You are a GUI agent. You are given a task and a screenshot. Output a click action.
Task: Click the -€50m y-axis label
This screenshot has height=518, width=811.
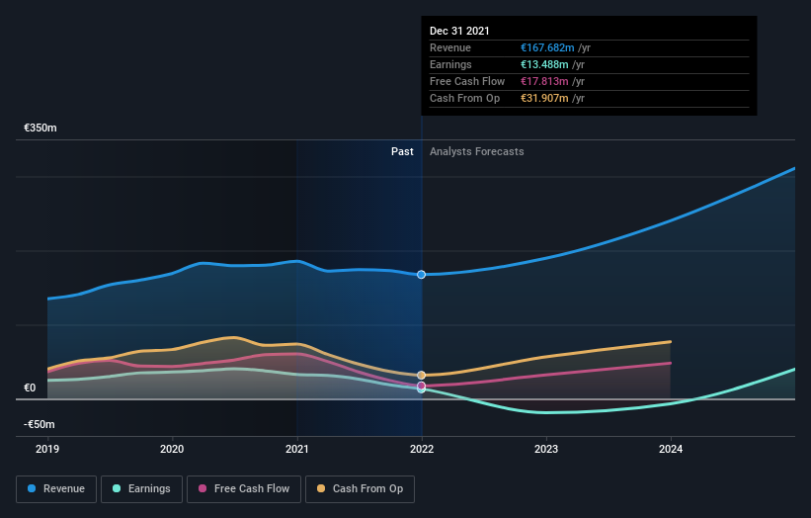tap(40, 424)
